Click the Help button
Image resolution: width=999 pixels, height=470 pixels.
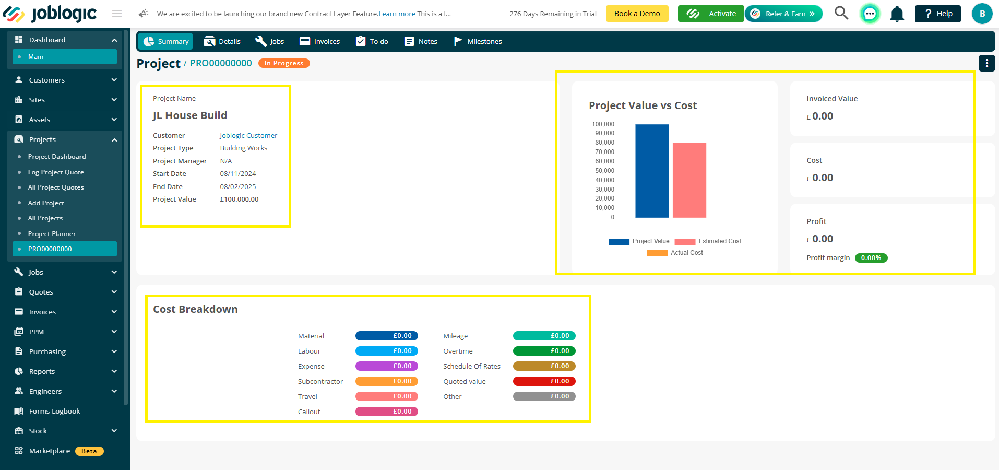pos(937,14)
